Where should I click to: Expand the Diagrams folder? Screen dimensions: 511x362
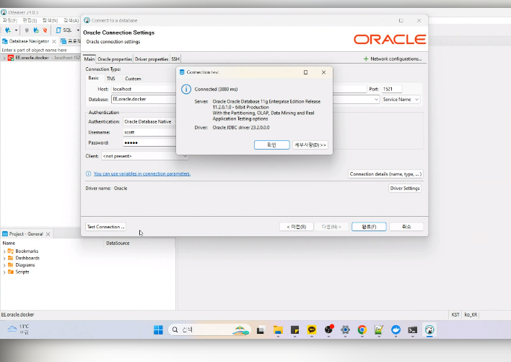coord(4,265)
